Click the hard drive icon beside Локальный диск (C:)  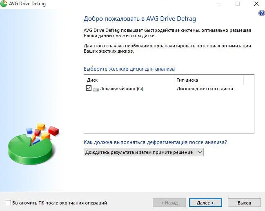(96, 89)
